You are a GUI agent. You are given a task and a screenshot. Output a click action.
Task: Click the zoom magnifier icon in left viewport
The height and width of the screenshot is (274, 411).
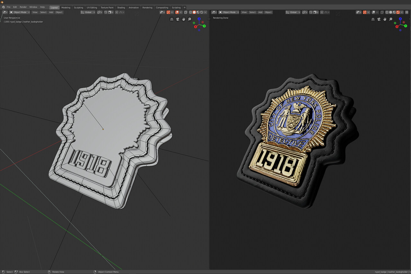point(189,19)
